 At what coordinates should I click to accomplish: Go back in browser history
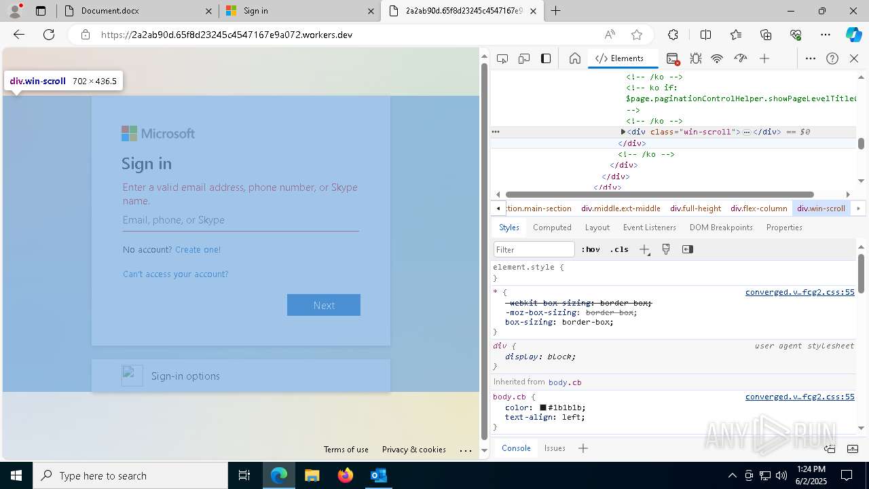point(19,35)
